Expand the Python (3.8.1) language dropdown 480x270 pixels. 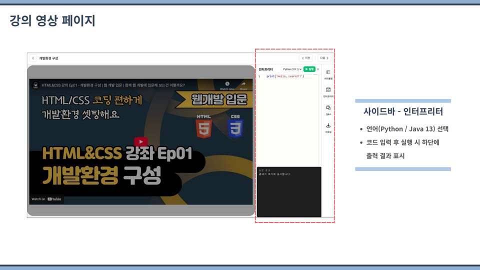tap(291, 69)
